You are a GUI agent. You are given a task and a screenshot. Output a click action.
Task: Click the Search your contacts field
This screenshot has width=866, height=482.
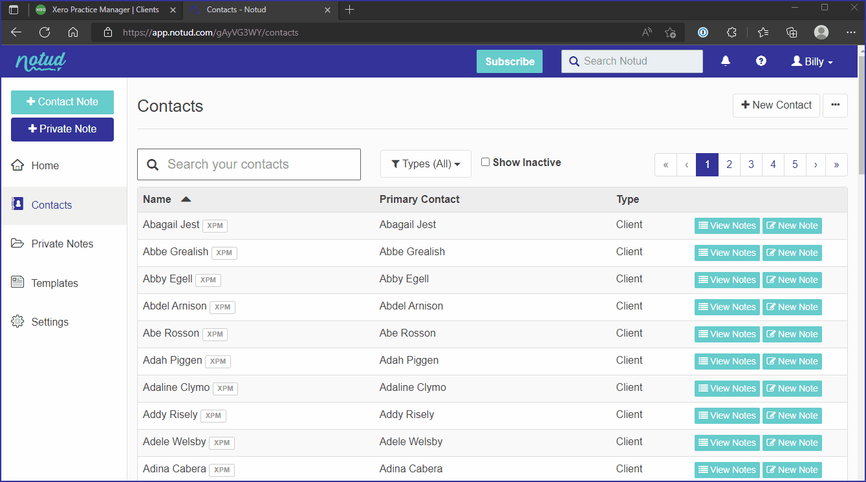pyautogui.click(x=249, y=165)
